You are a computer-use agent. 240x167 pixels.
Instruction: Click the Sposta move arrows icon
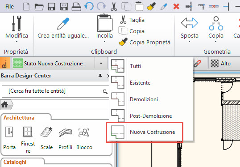190,23
